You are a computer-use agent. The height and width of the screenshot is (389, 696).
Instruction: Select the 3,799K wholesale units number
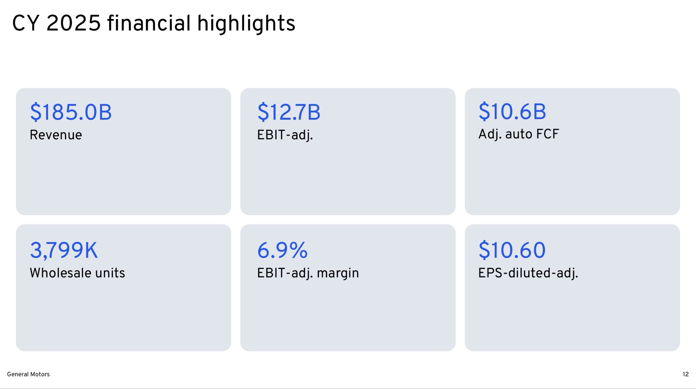[64, 250]
